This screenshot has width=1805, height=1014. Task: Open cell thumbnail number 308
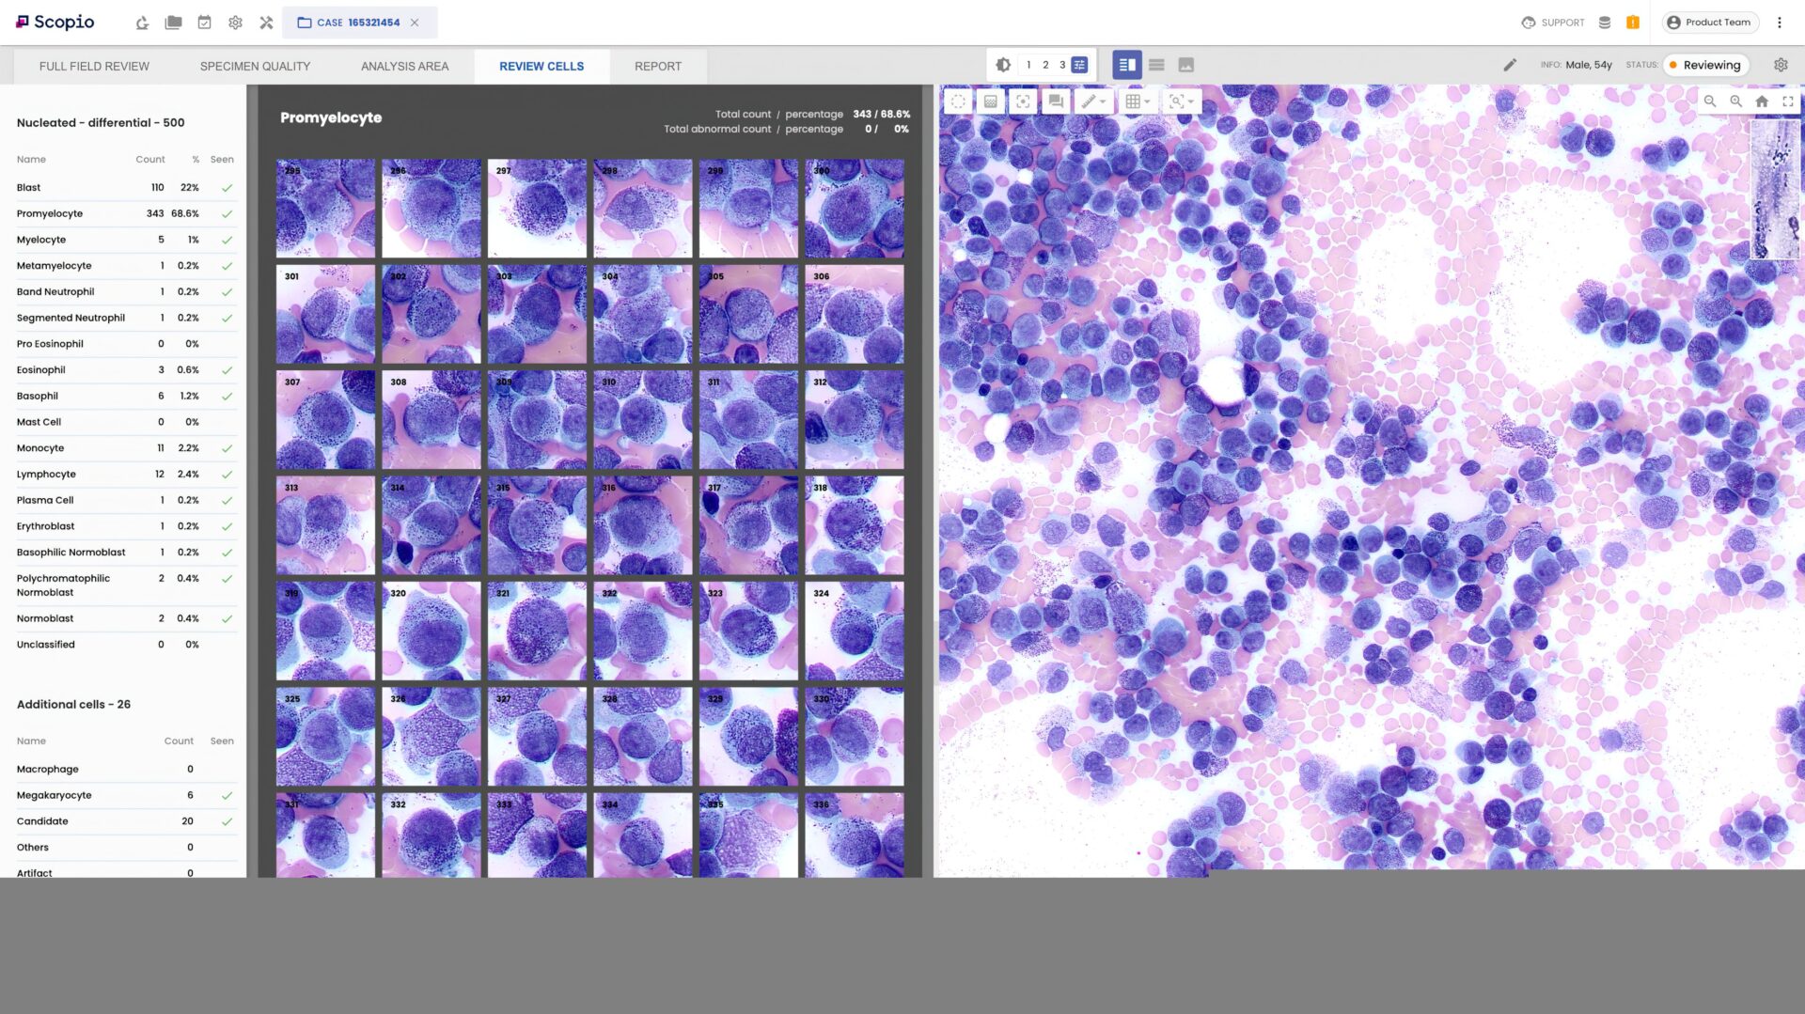431,419
